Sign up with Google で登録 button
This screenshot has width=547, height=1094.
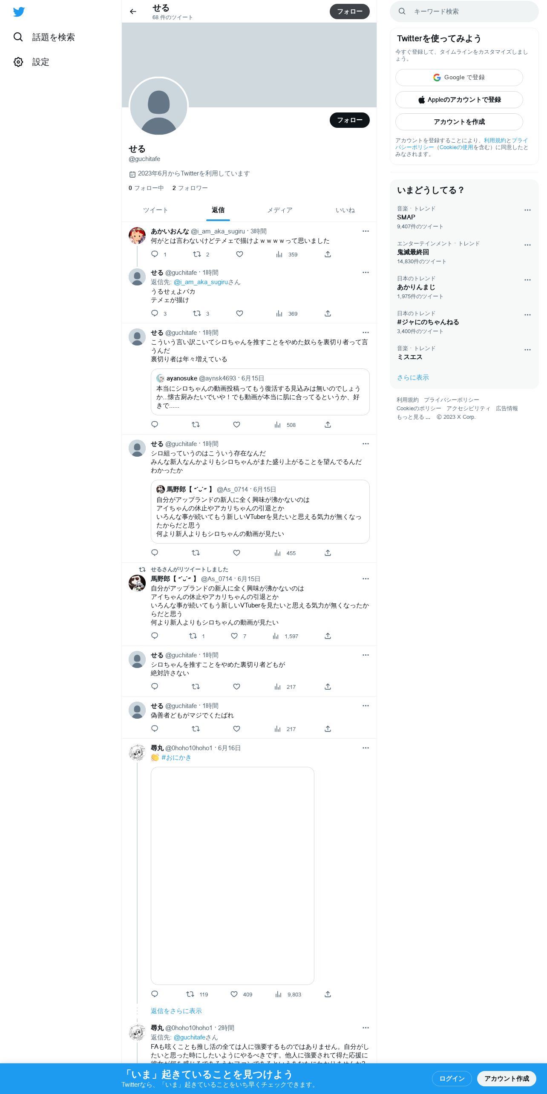pos(459,78)
